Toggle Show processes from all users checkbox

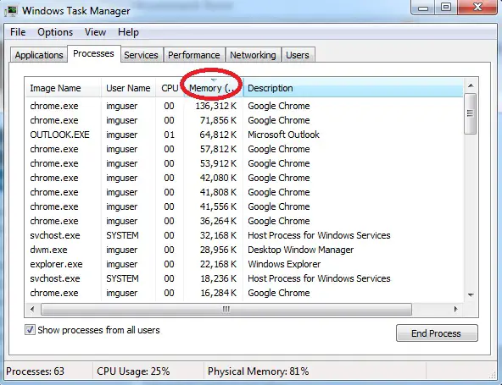[x=30, y=330]
